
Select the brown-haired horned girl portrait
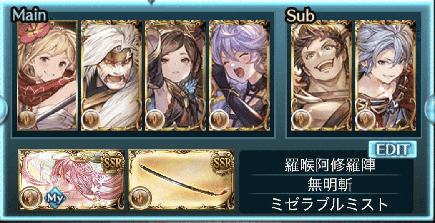[x=175, y=75]
